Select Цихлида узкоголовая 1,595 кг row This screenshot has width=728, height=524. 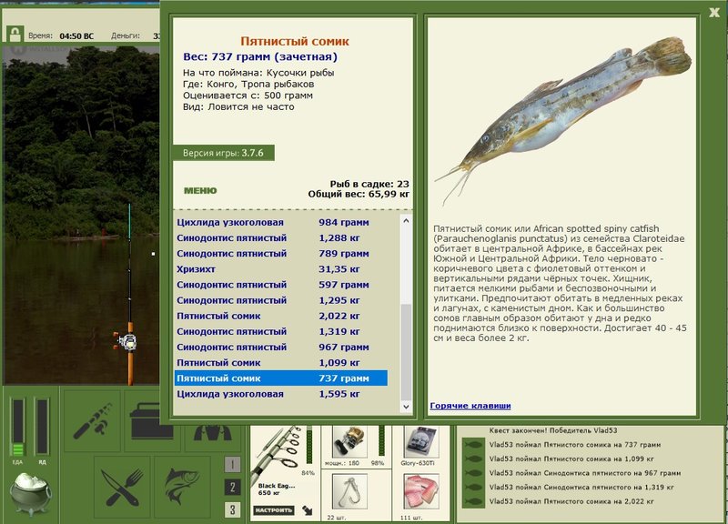click(281, 394)
